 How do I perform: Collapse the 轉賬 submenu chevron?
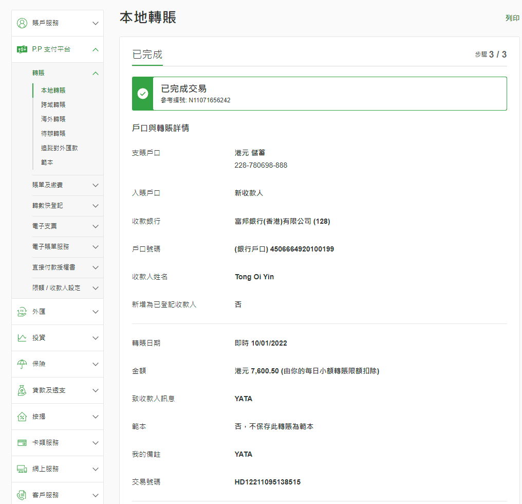click(x=95, y=74)
